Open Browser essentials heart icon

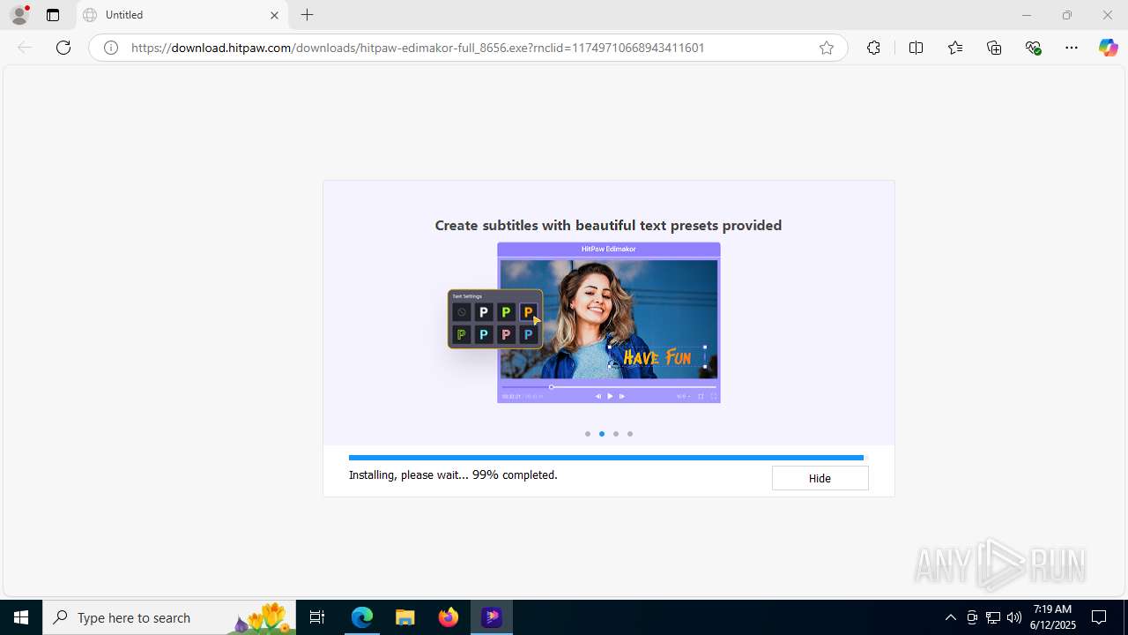tap(1033, 48)
